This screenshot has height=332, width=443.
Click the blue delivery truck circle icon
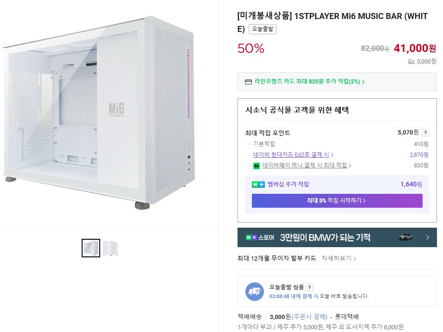[x=254, y=291]
